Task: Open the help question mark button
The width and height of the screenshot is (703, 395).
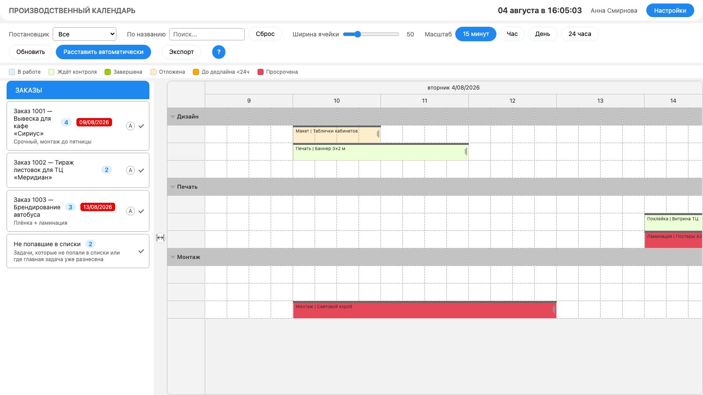Action: (x=219, y=52)
